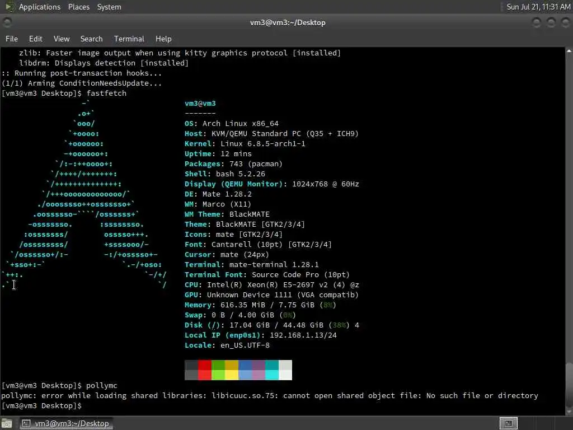The image size is (573, 430).
Task: Click the scrollbar up arrow
Action: [x=569, y=51]
